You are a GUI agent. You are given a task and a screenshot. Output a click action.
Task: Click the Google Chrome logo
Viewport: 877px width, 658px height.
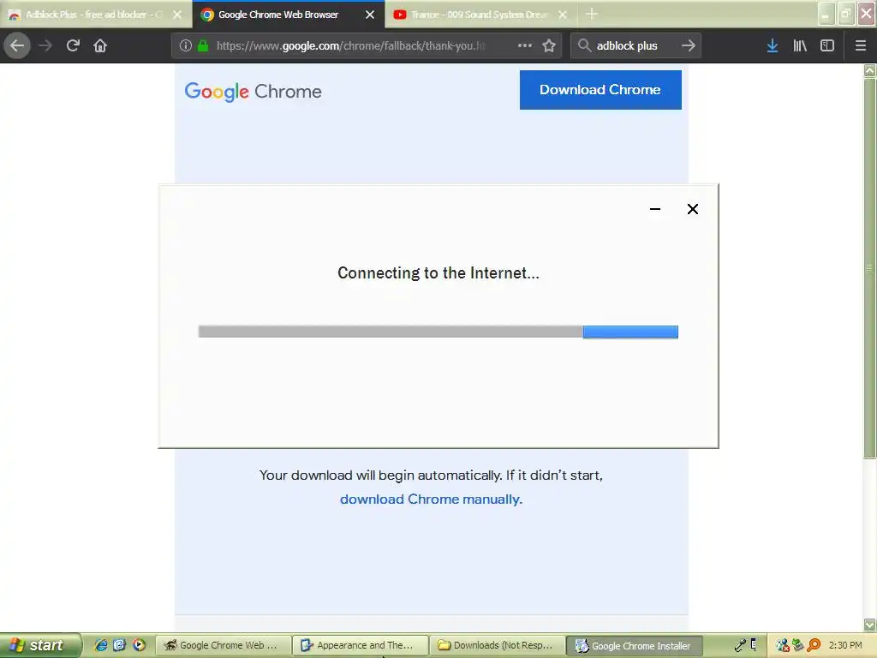(x=253, y=91)
